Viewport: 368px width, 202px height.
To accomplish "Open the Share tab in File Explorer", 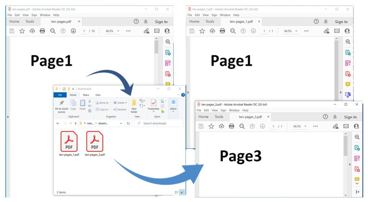I will click(x=86, y=95).
